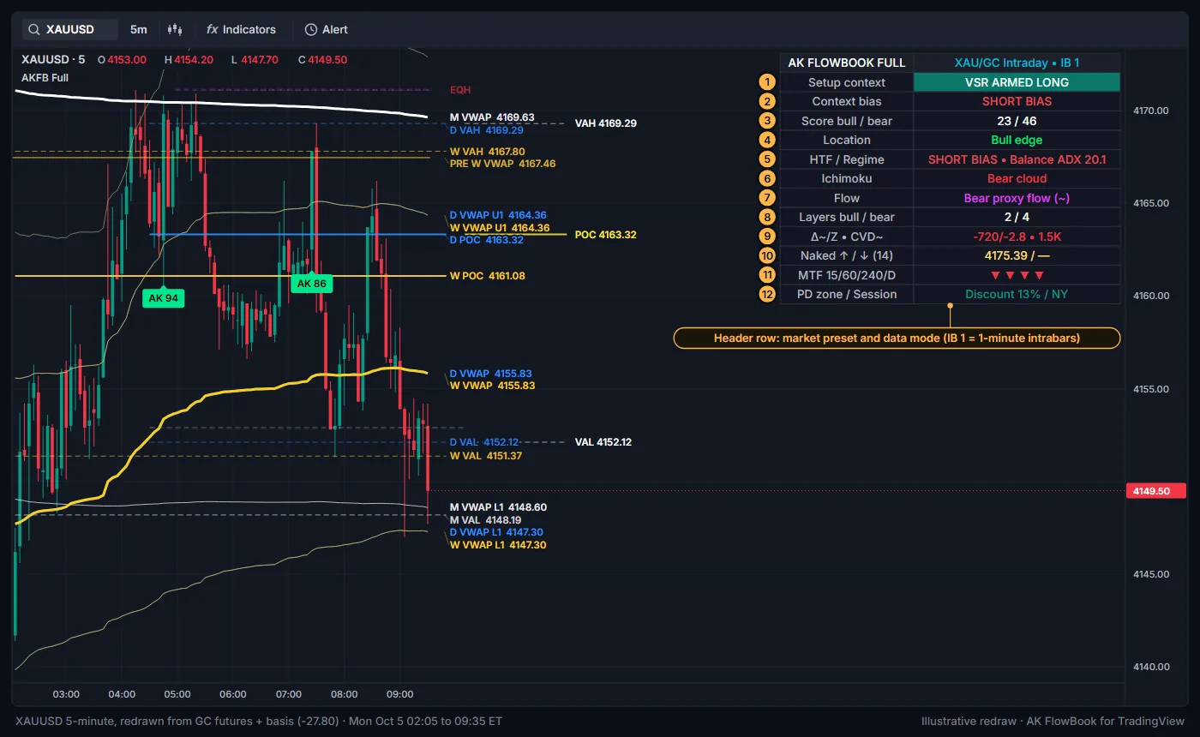Click the 4175.39 / — naked level value
The height and width of the screenshot is (737, 1200).
point(1017,255)
